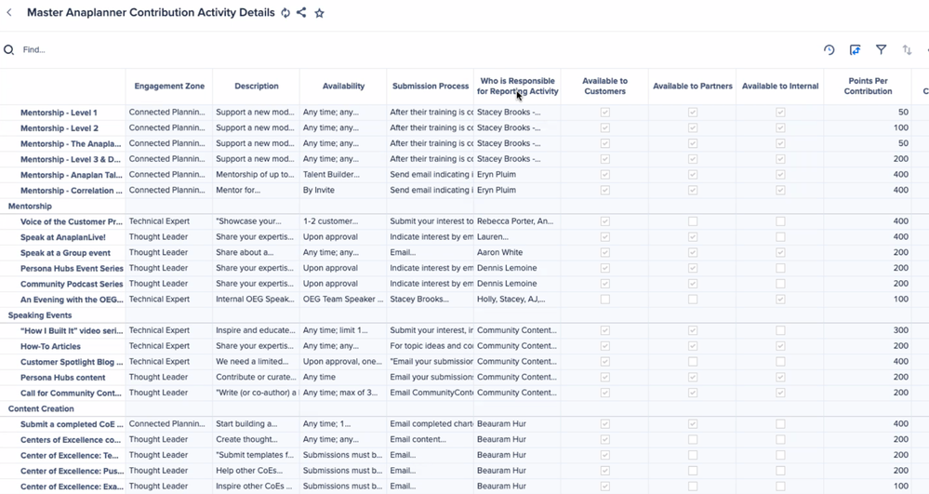Toggle Available to Customers for Persona Hubs content

[604, 377]
